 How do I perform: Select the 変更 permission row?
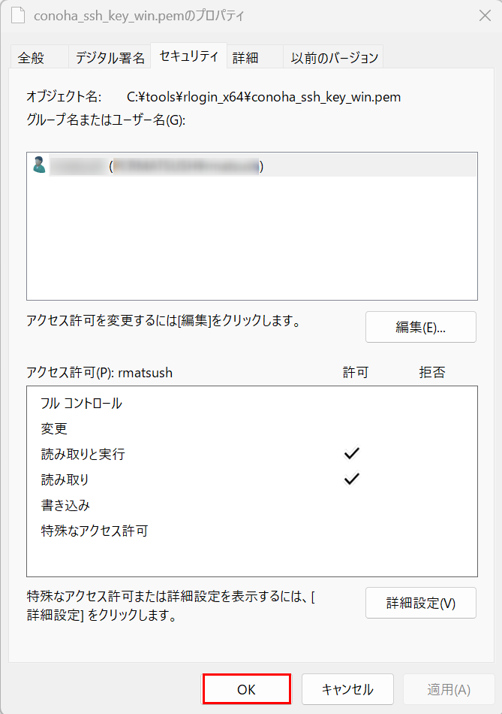point(252,428)
